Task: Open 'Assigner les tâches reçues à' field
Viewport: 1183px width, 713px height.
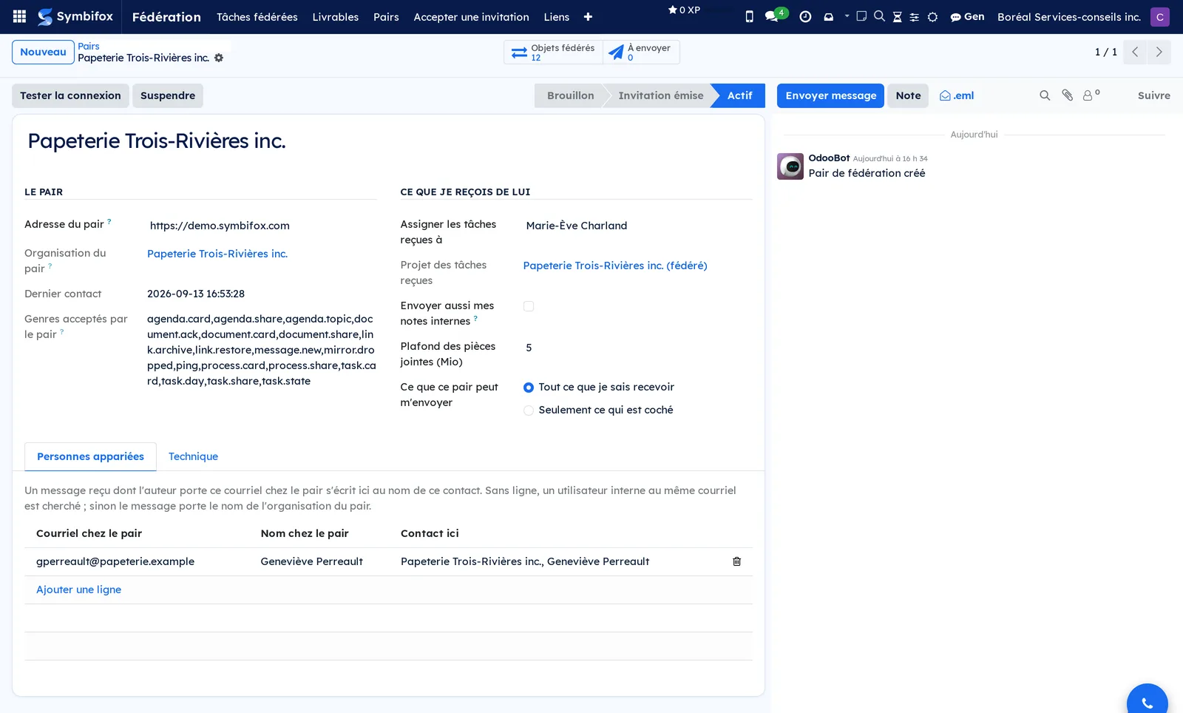Action: pyautogui.click(x=637, y=226)
